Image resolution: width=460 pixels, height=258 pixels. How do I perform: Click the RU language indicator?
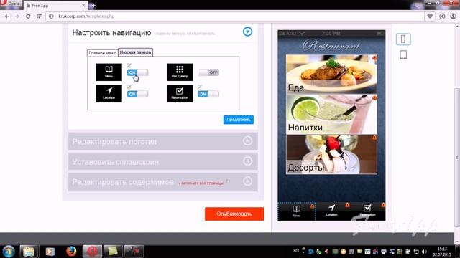coord(296,251)
